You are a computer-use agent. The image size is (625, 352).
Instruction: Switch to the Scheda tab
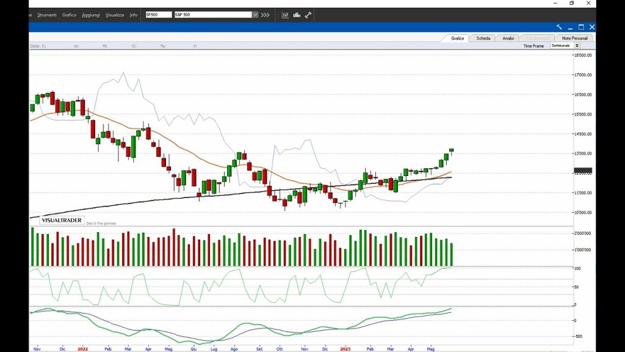[483, 38]
